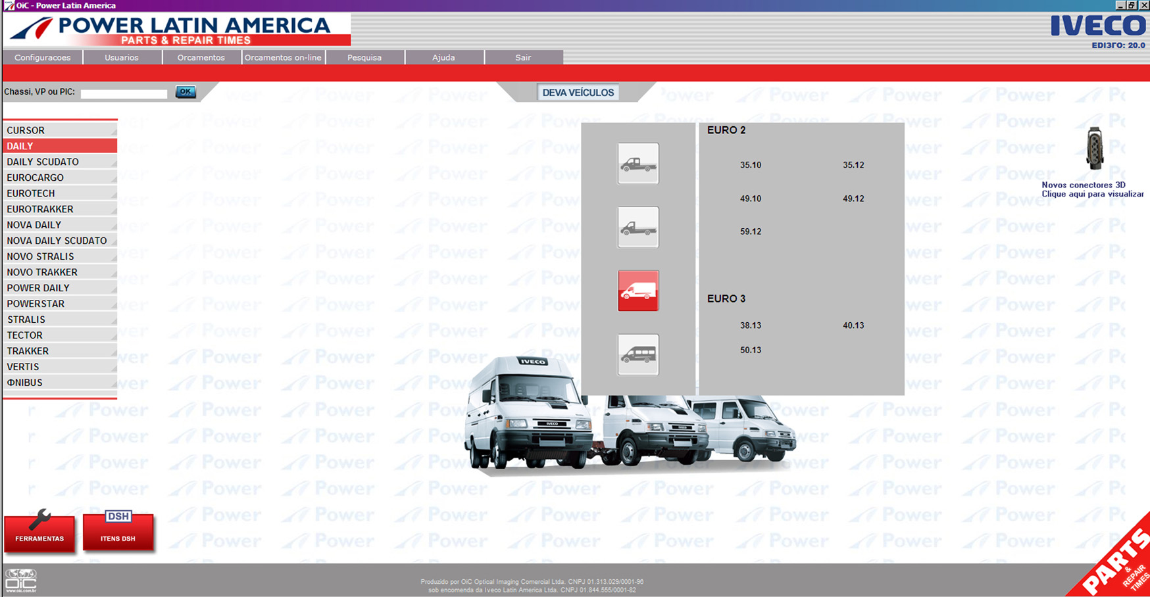
Task: Click OK to search chassis
Action: click(186, 92)
